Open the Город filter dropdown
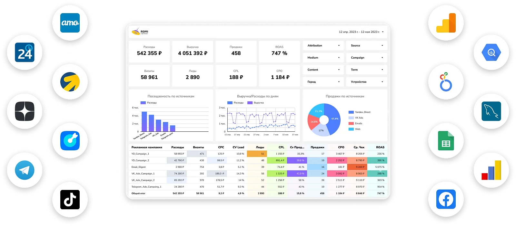The height and width of the screenshot is (226, 516). coord(323,82)
